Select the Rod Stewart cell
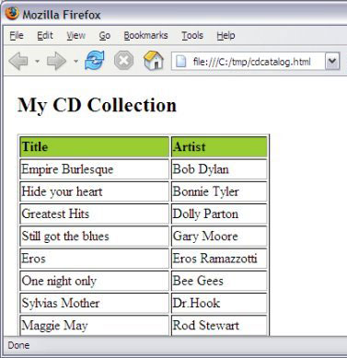This screenshot has height=358, width=347. coord(219,326)
